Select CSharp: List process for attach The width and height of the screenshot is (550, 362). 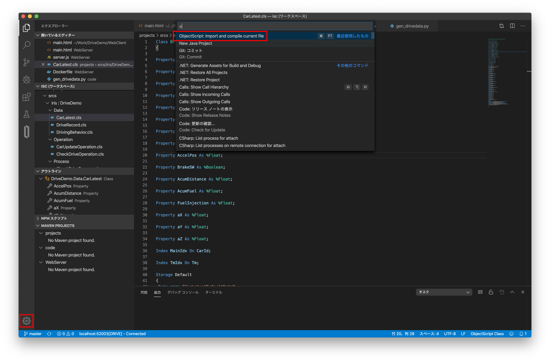275,138
